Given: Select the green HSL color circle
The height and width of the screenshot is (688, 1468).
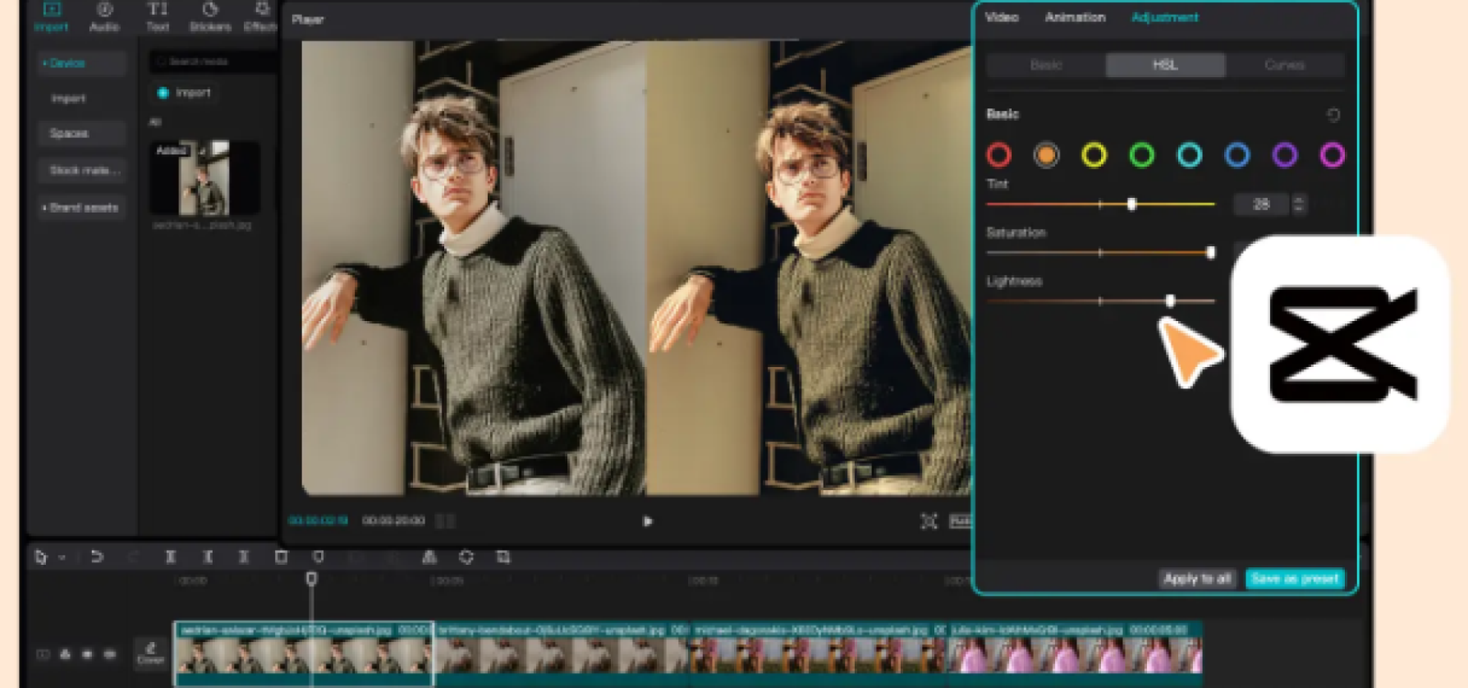Looking at the screenshot, I should tap(1141, 155).
